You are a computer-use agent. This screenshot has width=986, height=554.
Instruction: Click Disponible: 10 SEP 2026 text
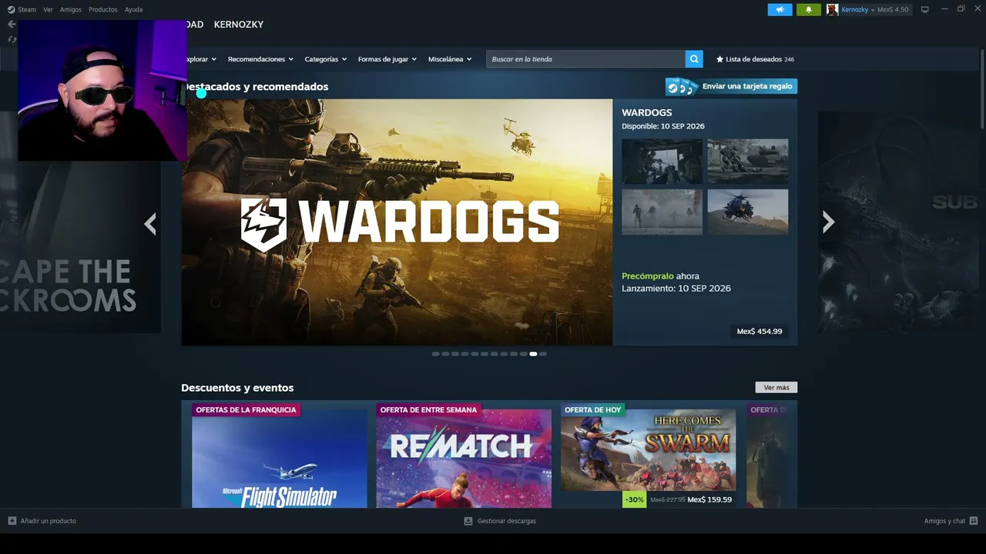click(663, 126)
